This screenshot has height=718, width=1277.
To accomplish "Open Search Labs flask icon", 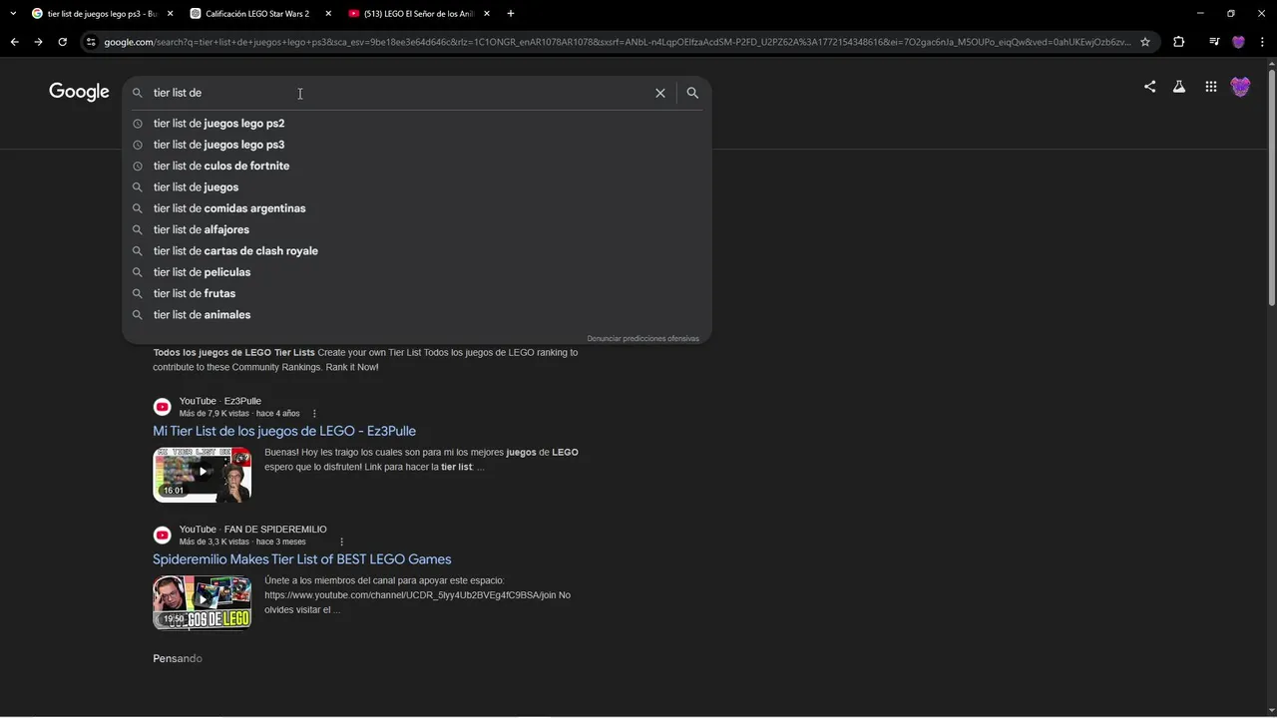I will (x=1179, y=87).
